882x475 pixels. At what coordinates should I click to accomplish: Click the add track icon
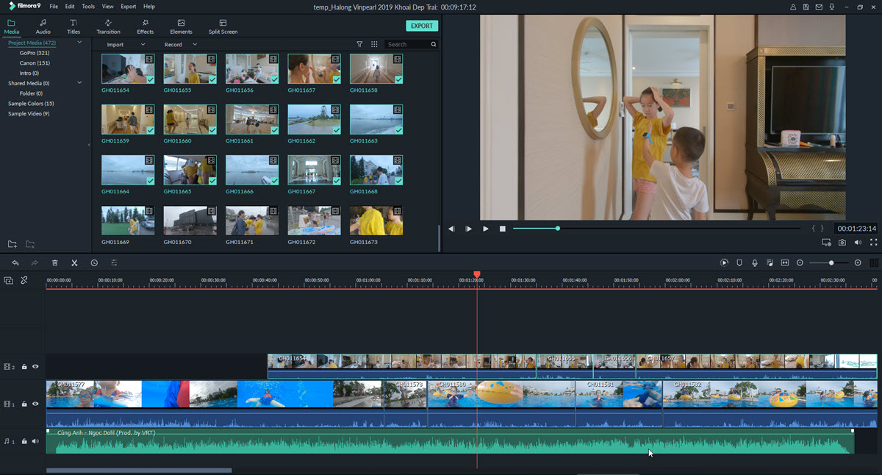click(x=9, y=280)
